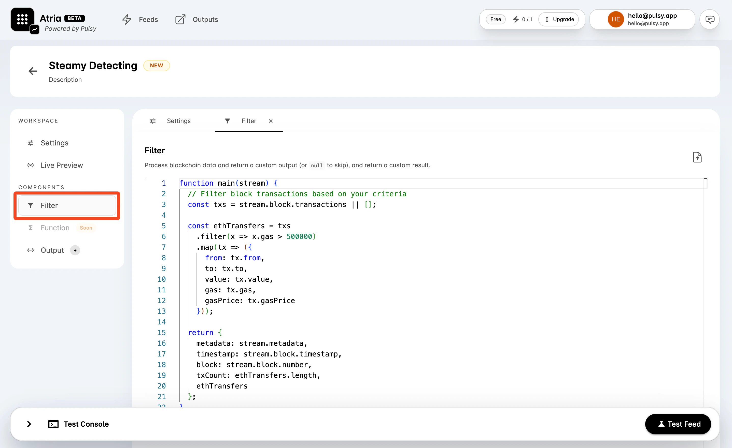Click line number 10 in the gutter
Screen dimensions: 732x448
(x=162, y=279)
